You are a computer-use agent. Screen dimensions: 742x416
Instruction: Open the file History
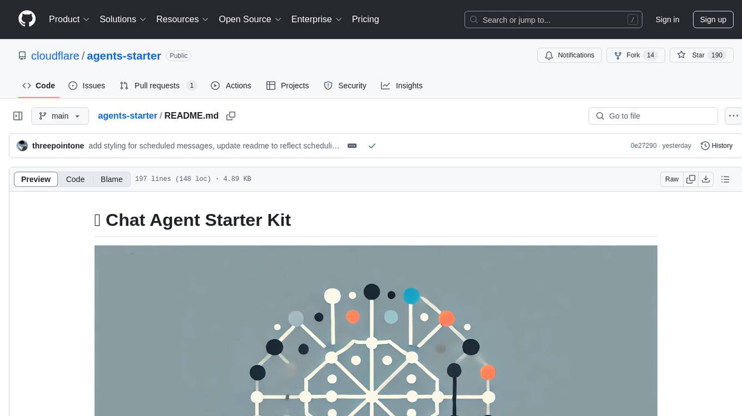tap(716, 146)
